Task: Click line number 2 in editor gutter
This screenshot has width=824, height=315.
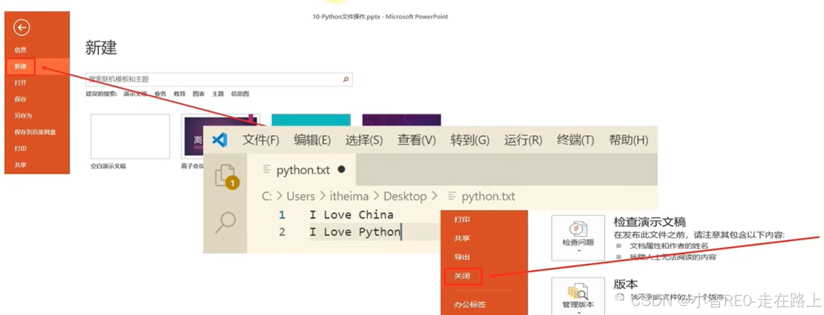Action: click(282, 232)
